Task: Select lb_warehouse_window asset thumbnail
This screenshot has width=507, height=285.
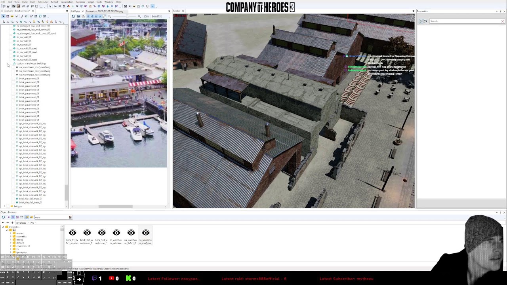Action: [x=116, y=236]
